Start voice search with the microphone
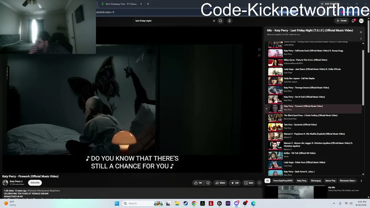This screenshot has width=370, height=208. pyautogui.click(x=230, y=21)
